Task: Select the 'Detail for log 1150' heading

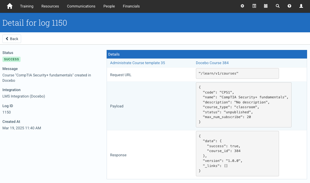Action: pyautogui.click(x=34, y=23)
